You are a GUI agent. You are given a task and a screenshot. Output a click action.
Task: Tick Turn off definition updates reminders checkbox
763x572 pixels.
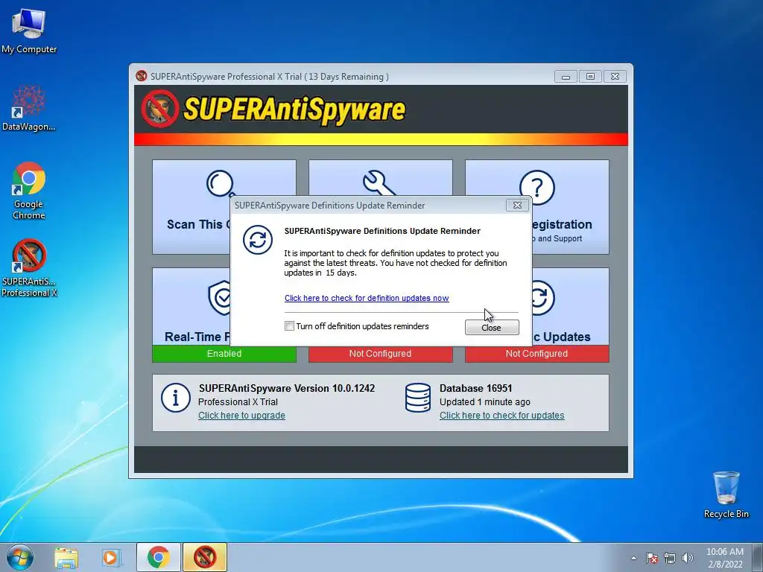[289, 326]
